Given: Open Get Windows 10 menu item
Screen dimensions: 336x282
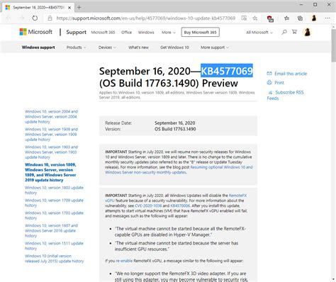Looking at the screenshot, I should point(174,47).
